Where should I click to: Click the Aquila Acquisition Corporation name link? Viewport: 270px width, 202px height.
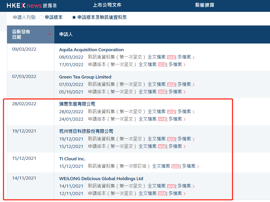91,50
